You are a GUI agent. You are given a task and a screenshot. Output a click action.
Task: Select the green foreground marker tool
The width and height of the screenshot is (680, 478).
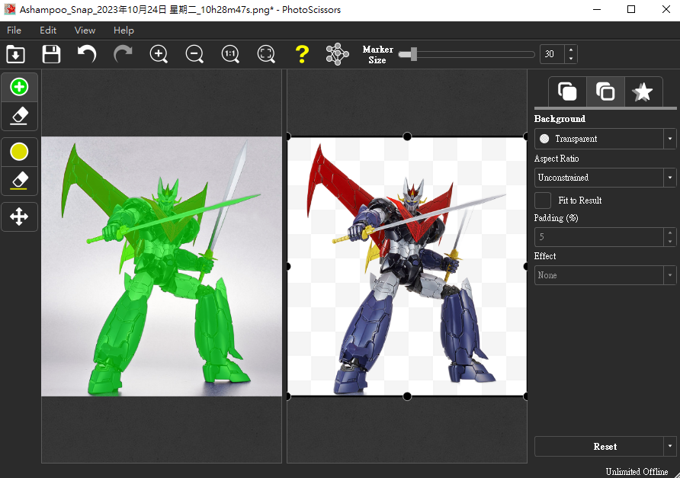click(x=19, y=87)
